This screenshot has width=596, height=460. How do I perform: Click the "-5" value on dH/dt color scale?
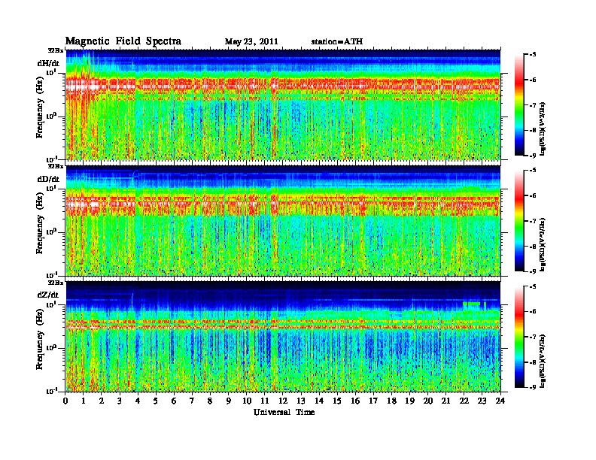pos(533,55)
